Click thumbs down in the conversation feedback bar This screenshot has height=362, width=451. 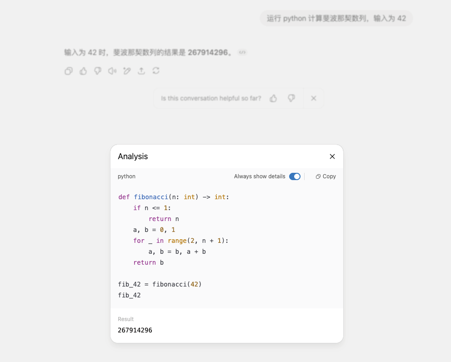pyautogui.click(x=292, y=98)
